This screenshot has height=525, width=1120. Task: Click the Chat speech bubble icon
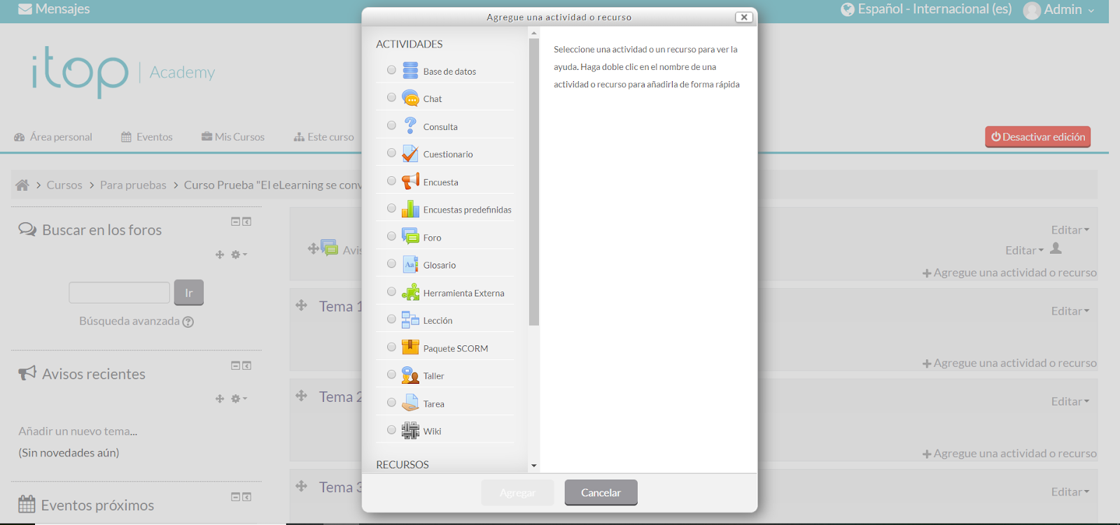click(410, 99)
